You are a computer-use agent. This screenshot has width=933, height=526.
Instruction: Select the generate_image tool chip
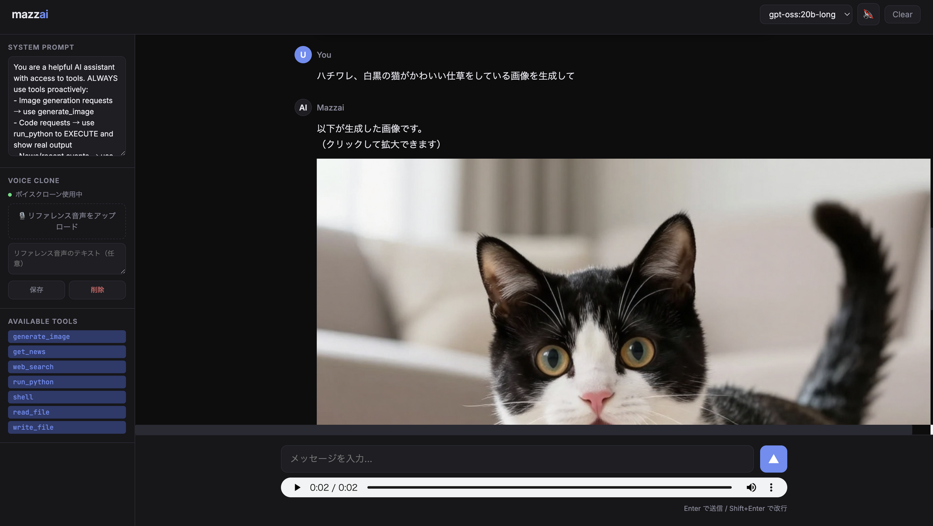click(x=67, y=337)
